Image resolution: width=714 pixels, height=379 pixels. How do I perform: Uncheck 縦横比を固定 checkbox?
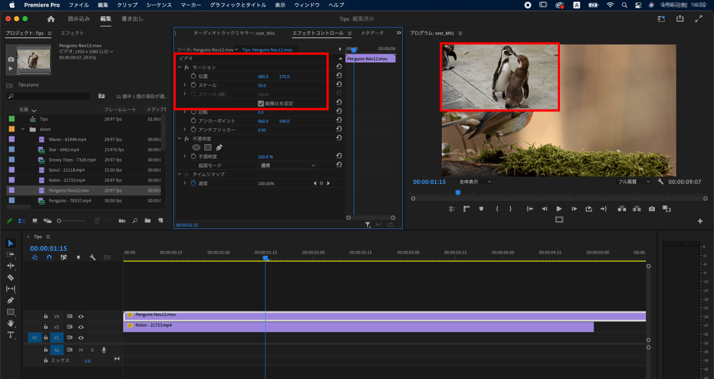260,103
